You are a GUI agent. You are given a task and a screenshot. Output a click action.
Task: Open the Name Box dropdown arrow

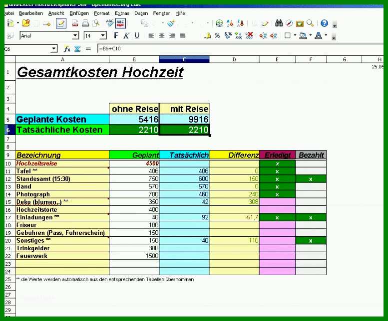pos(54,49)
